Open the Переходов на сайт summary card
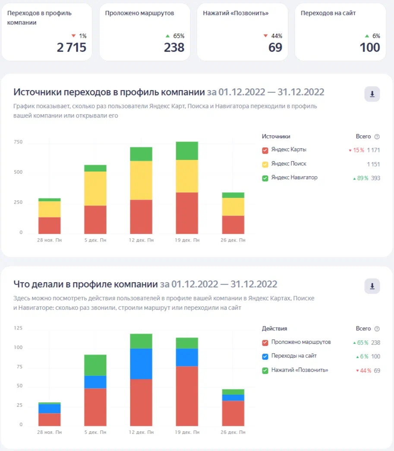Image resolution: width=394 pixels, height=451 pixels. tap(340, 32)
